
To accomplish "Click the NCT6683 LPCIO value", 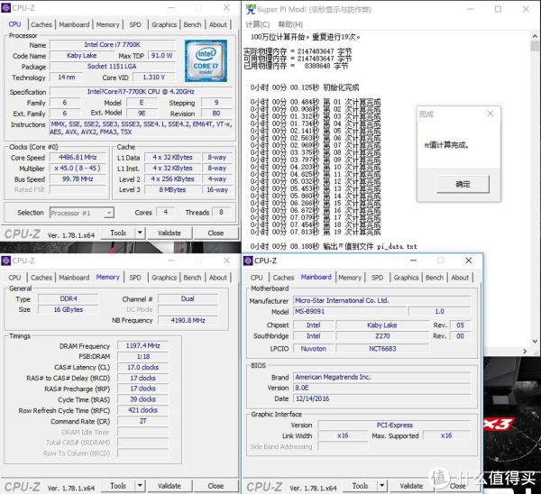I will [x=382, y=349].
